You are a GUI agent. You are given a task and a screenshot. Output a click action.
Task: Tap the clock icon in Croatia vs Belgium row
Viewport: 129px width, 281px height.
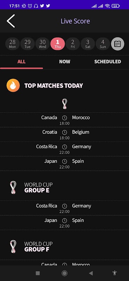pos(64,132)
